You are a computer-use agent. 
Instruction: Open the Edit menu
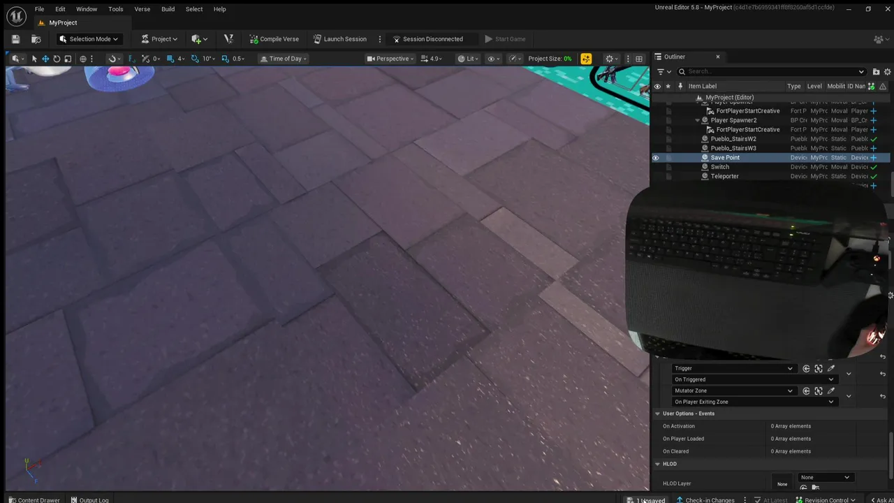(61, 9)
